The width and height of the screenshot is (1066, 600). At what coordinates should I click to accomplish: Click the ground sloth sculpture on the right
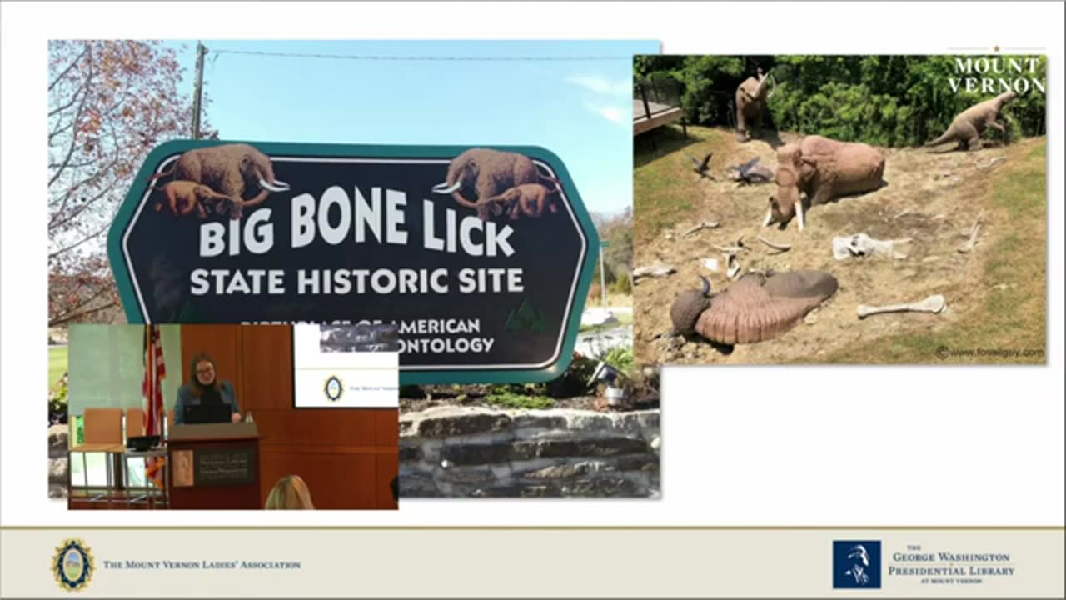click(x=973, y=122)
